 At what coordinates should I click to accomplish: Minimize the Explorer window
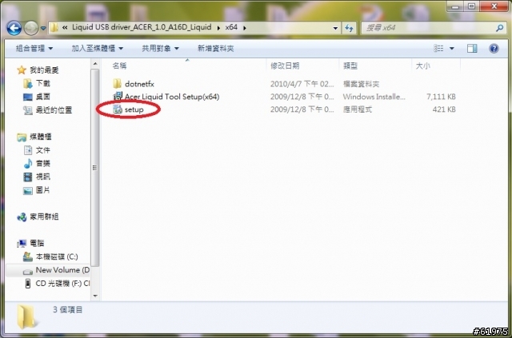(x=456, y=6)
